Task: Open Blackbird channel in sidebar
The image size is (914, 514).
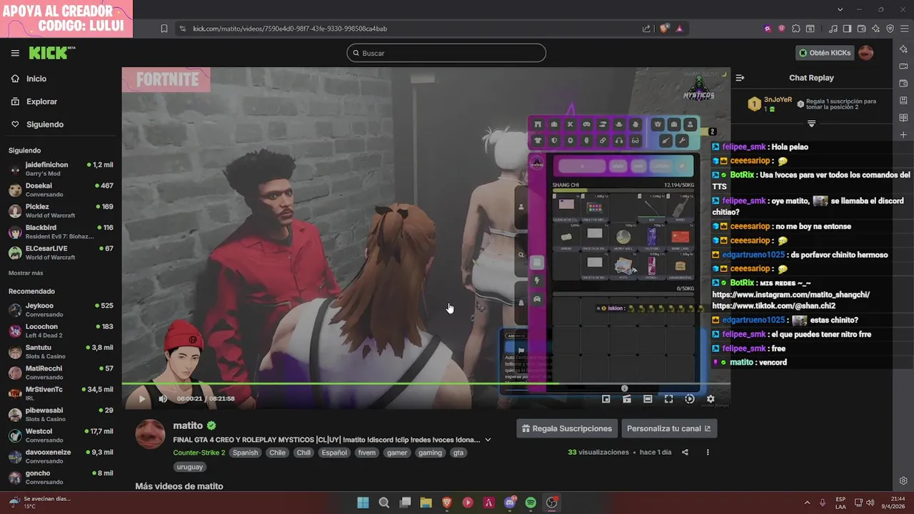Action: 61,232
